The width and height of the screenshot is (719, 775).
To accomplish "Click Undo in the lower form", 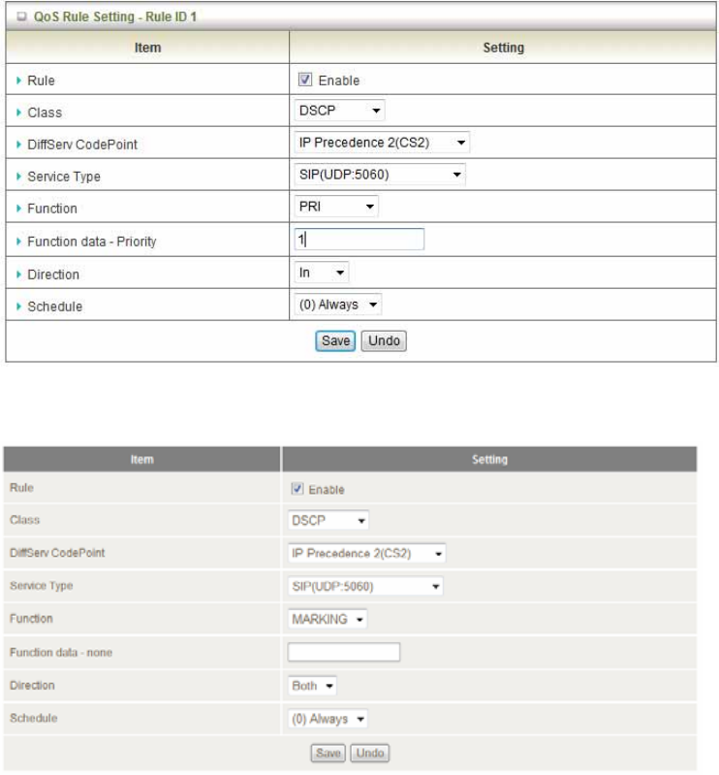I will point(369,753).
